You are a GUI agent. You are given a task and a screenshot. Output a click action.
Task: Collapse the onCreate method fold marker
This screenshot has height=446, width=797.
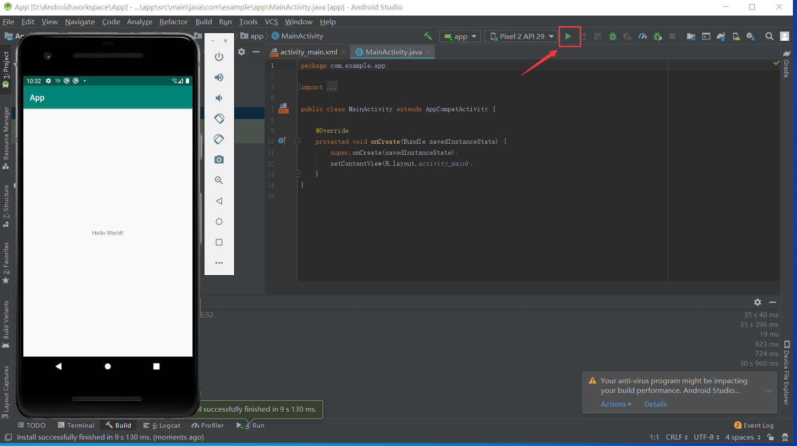297,141
